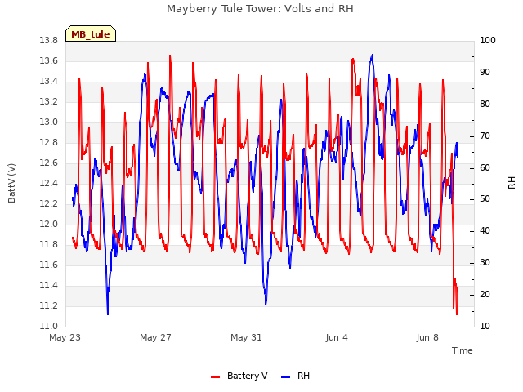Click the red Battery V legend swatch
The height and width of the screenshot is (392, 523).
(x=216, y=377)
